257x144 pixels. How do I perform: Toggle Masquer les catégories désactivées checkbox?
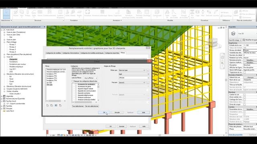73,81
